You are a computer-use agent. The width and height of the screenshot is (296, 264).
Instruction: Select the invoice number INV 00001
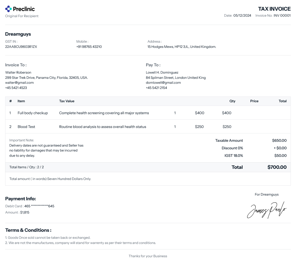click(282, 16)
